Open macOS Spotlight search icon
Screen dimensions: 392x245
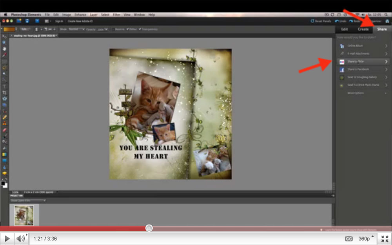point(386,15)
